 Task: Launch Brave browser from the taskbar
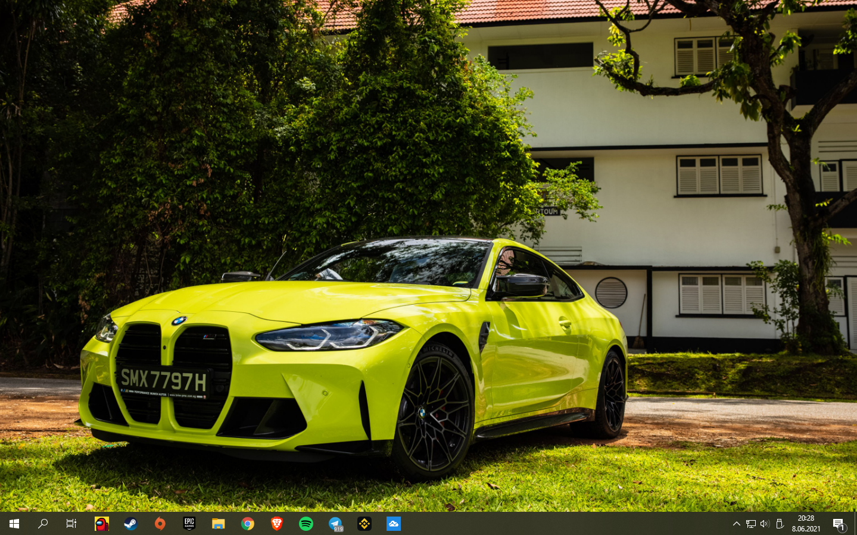click(276, 524)
